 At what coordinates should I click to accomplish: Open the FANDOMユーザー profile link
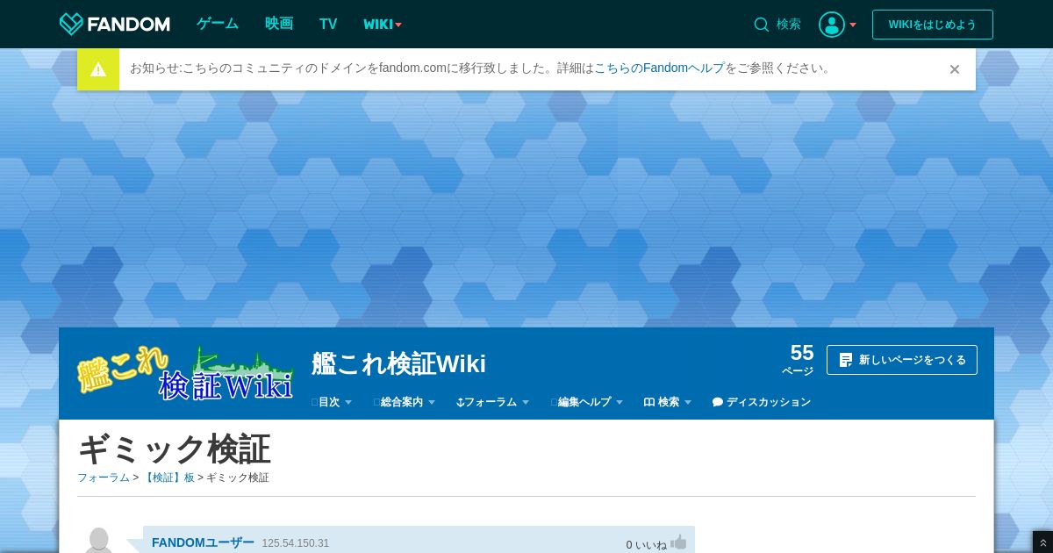point(203,542)
